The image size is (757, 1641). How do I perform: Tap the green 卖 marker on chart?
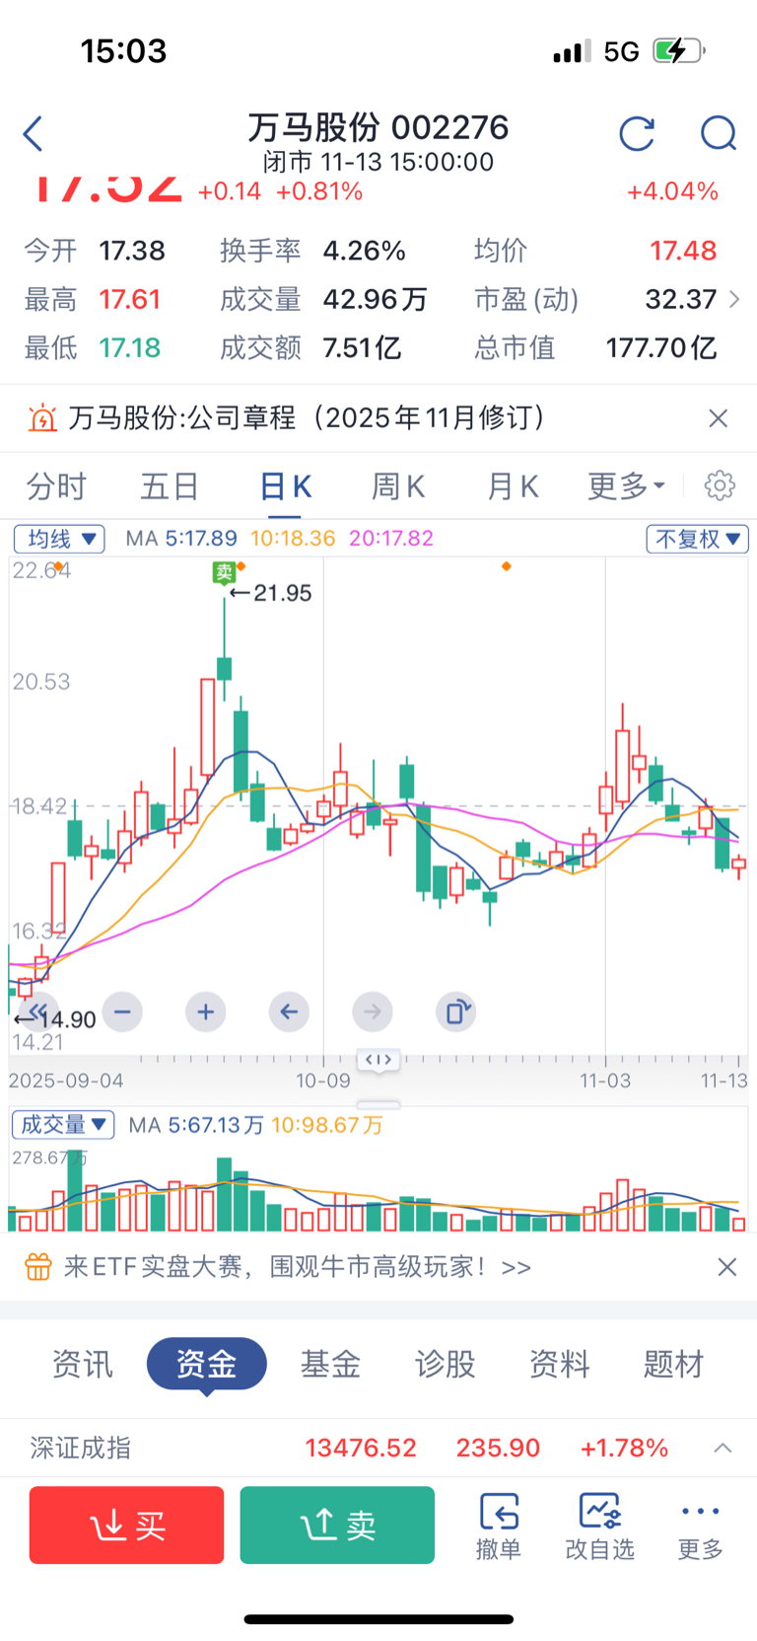[x=224, y=571]
